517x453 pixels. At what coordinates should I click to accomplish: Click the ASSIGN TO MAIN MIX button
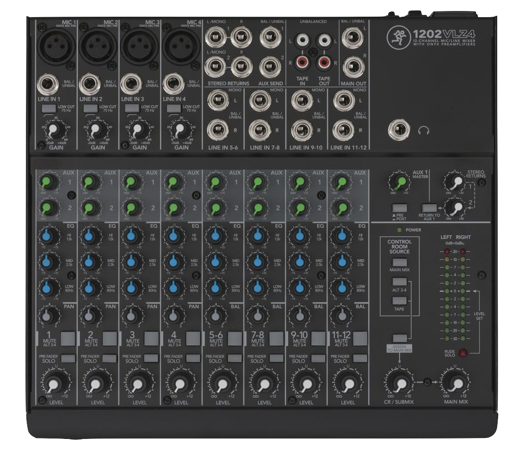(399, 338)
